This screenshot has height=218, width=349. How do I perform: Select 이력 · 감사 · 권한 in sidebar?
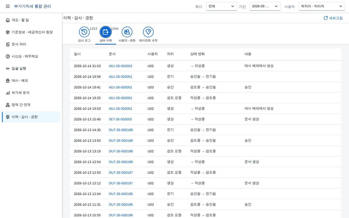(31, 117)
